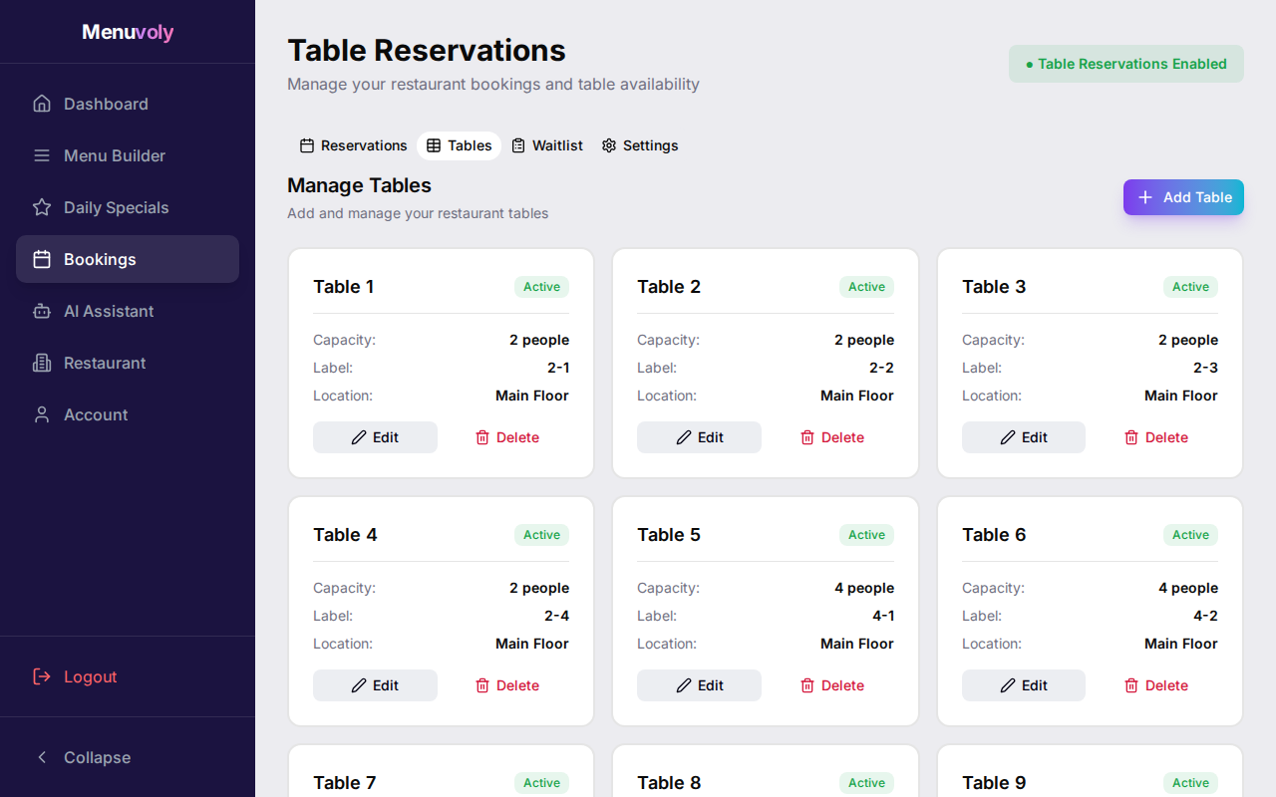1276x797 pixels.
Task: Open the Account page
Action: coord(128,414)
